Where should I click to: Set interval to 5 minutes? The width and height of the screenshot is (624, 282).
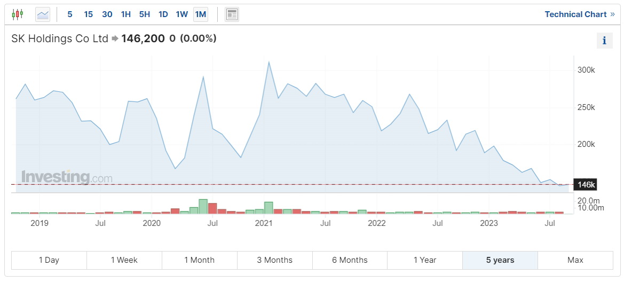70,15
